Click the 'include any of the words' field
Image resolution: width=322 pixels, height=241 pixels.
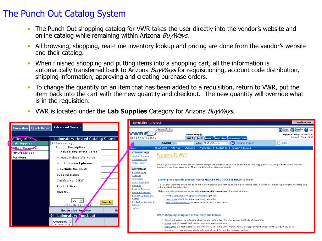click(109, 152)
